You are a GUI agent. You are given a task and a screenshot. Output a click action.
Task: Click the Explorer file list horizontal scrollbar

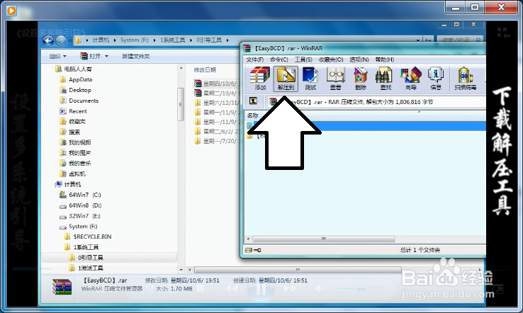298,270
